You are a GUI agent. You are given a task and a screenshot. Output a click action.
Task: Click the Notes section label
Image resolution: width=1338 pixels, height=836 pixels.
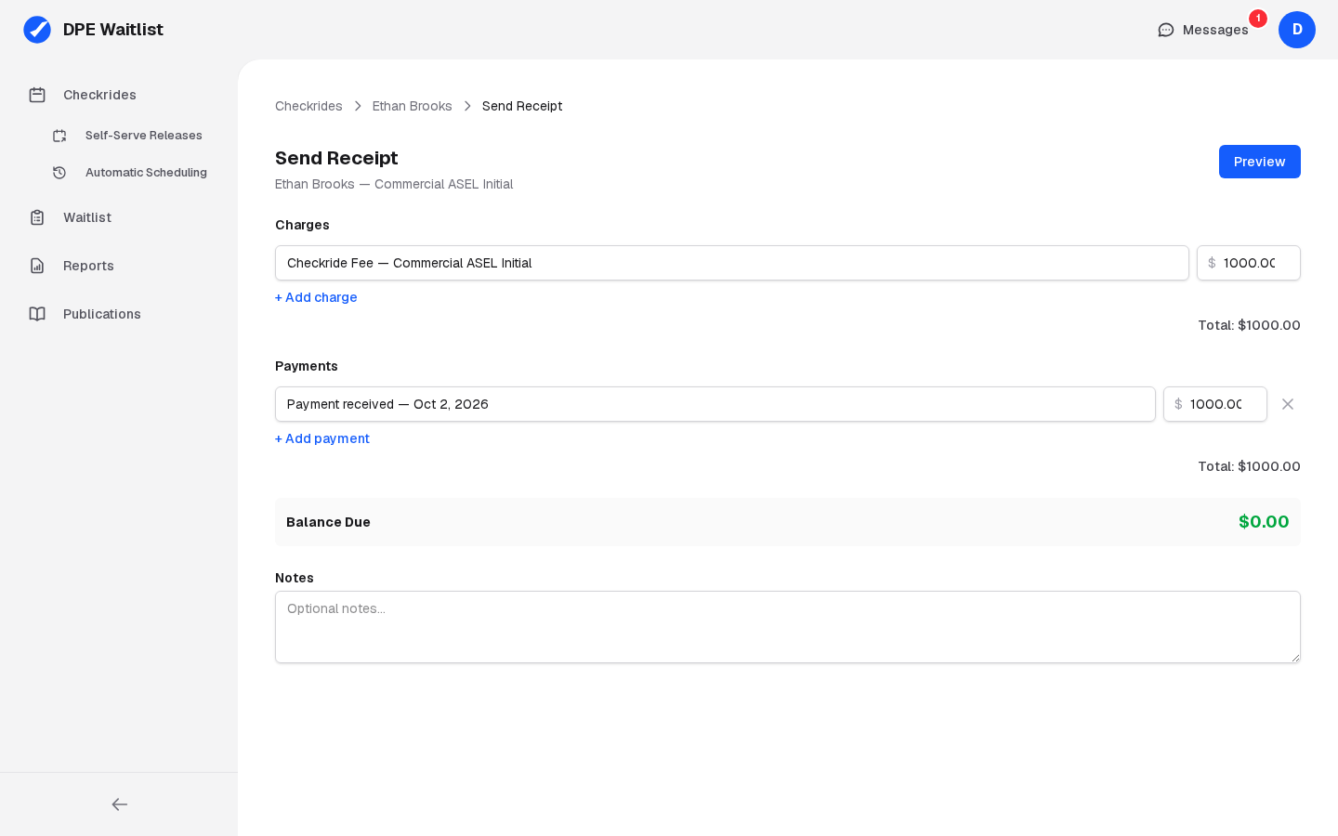tap(295, 578)
